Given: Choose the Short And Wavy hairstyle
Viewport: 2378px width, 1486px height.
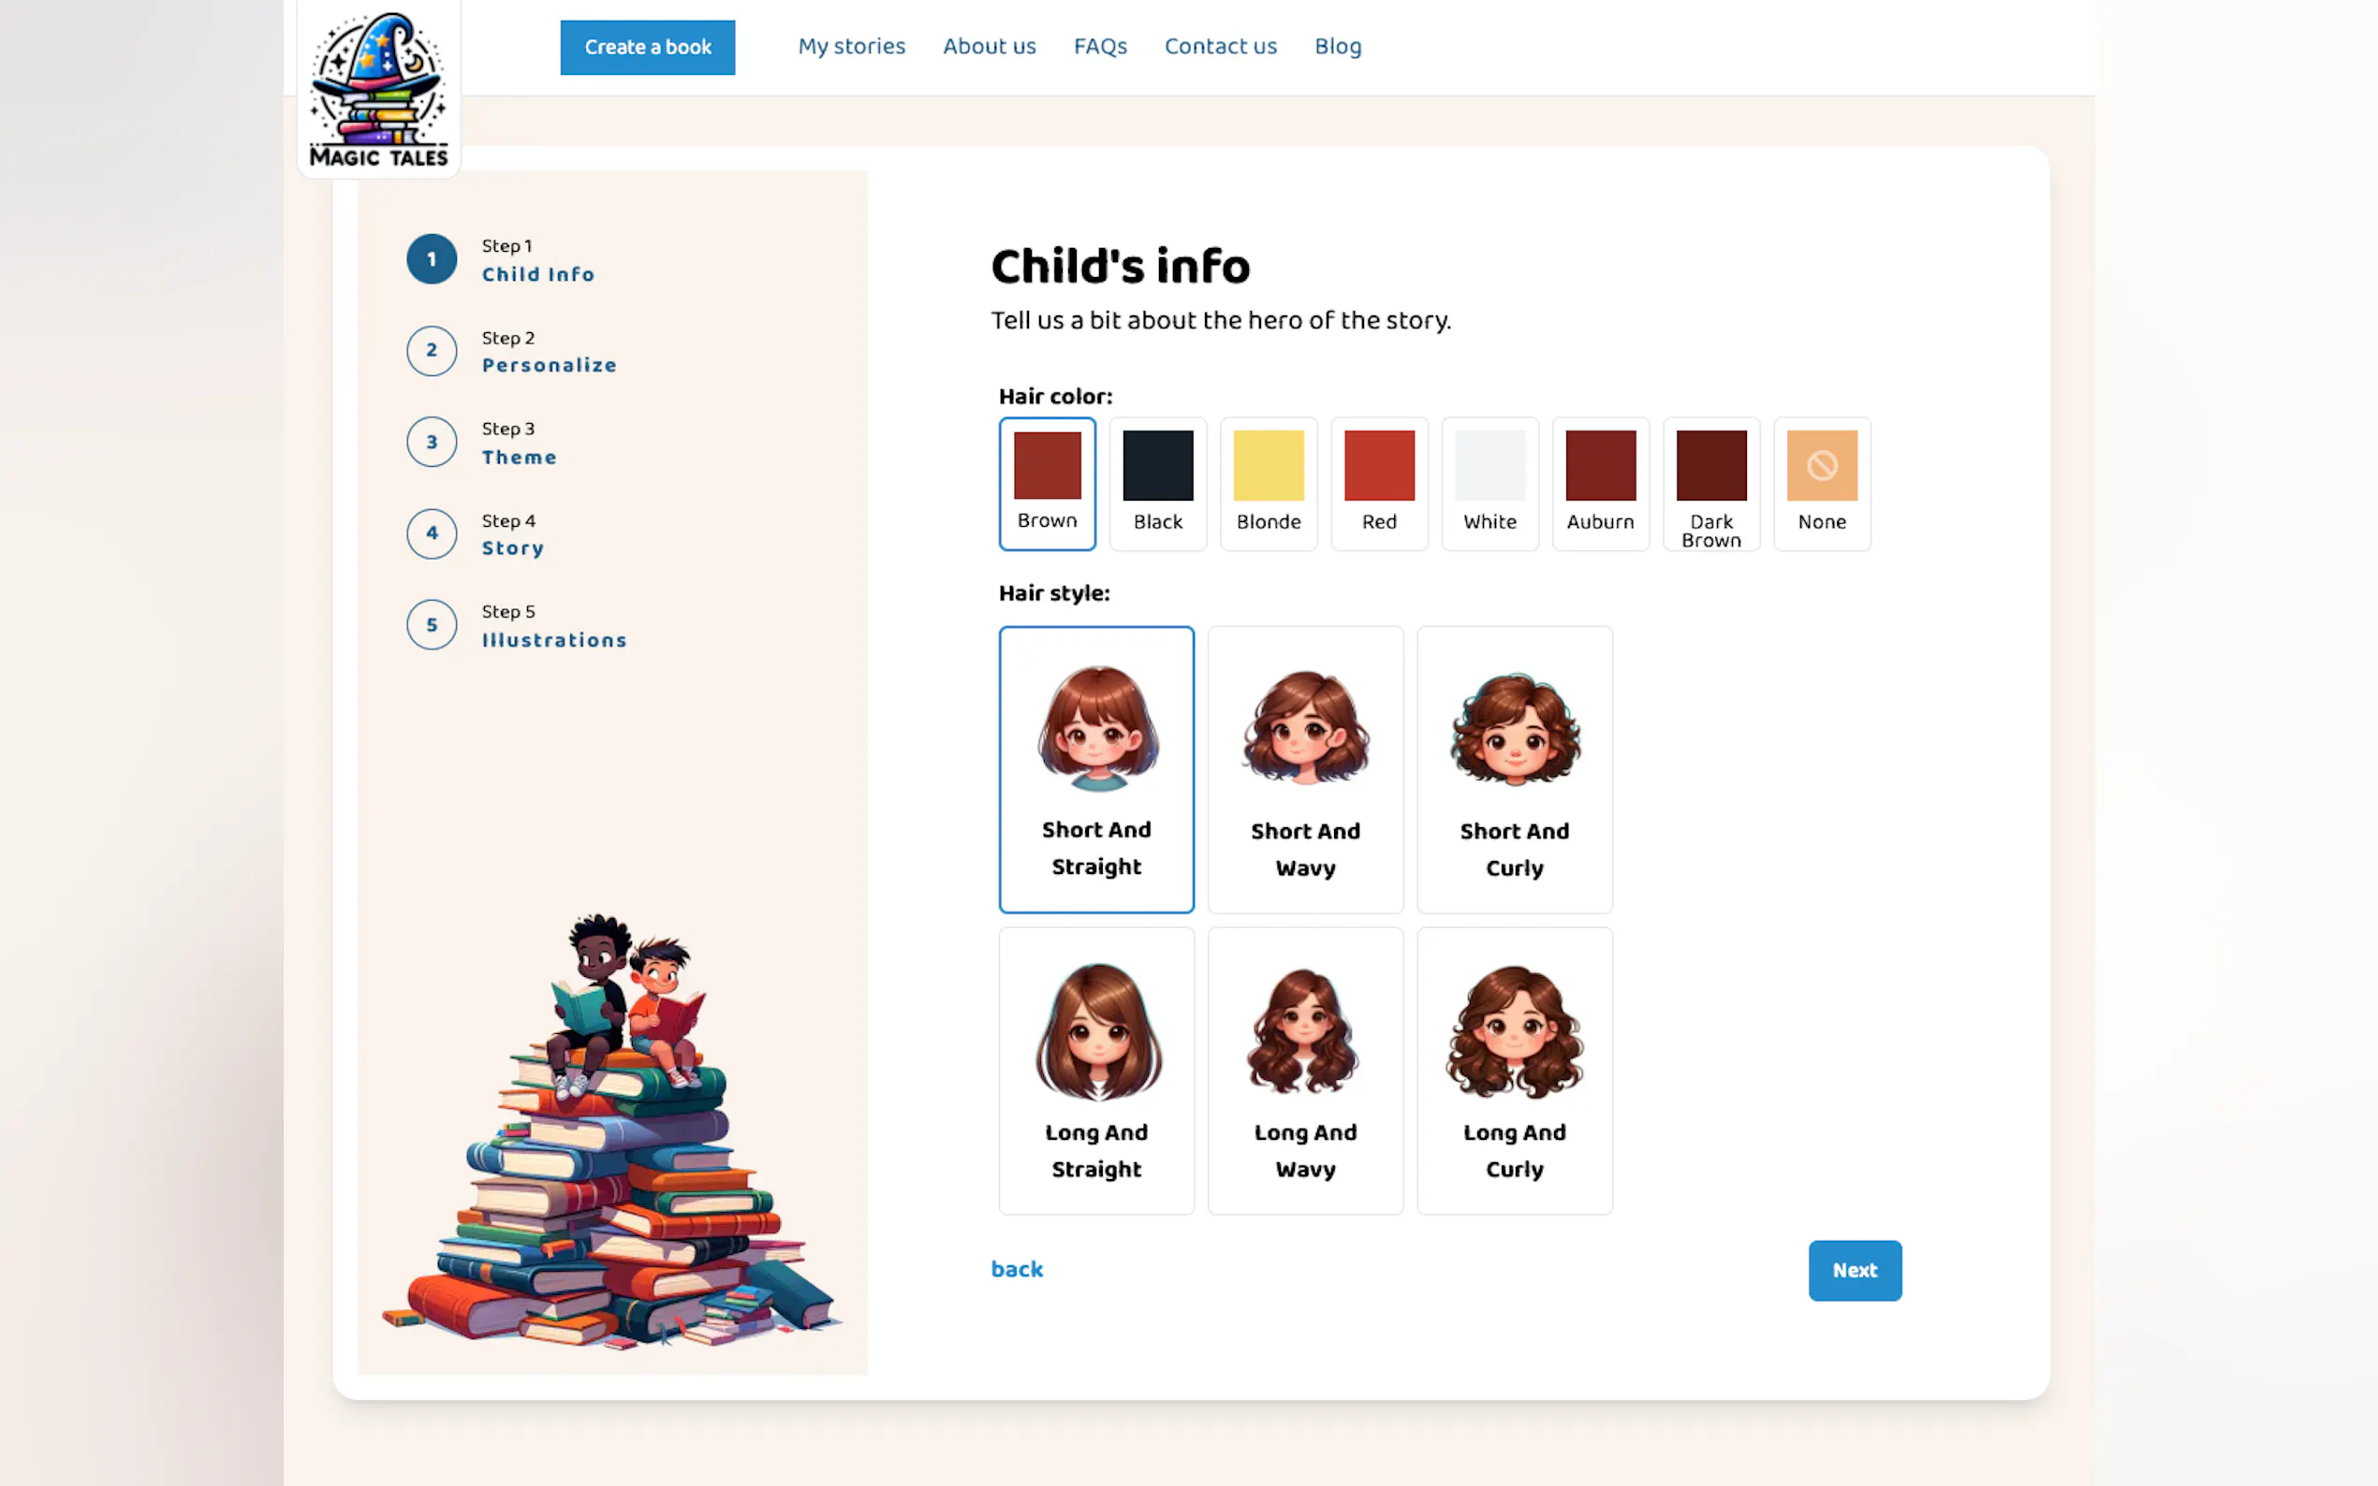Looking at the screenshot, I should coord(1304,769).
